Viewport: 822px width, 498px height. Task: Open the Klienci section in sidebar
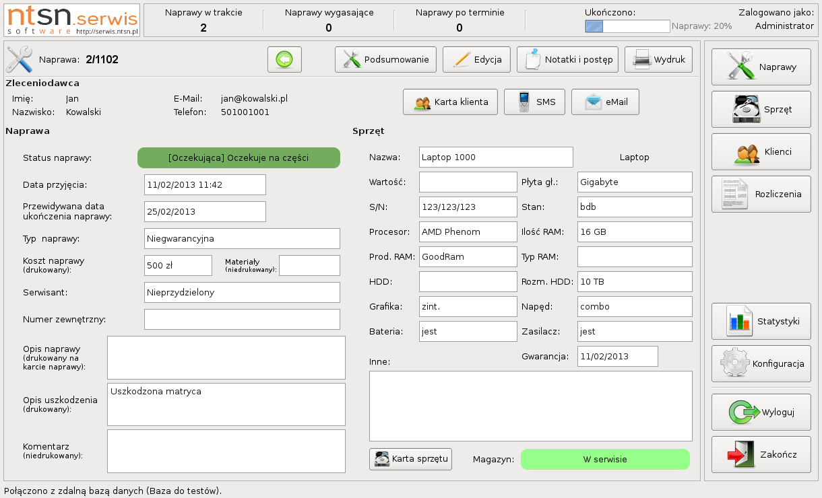point(761,151)
